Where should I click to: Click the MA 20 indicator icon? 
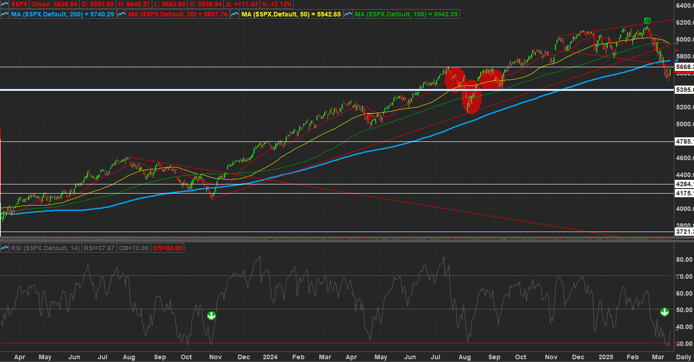coord(122,14)
